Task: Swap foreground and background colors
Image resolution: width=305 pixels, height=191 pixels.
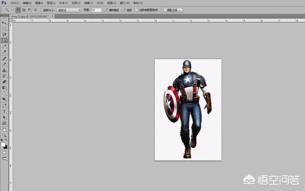Action: click(x=6, y=140)
